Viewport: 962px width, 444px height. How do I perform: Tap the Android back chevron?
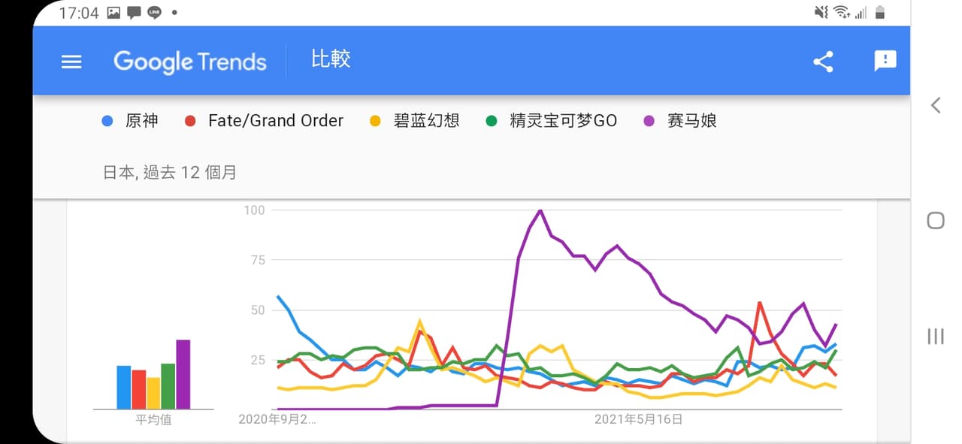coord(936,105)
